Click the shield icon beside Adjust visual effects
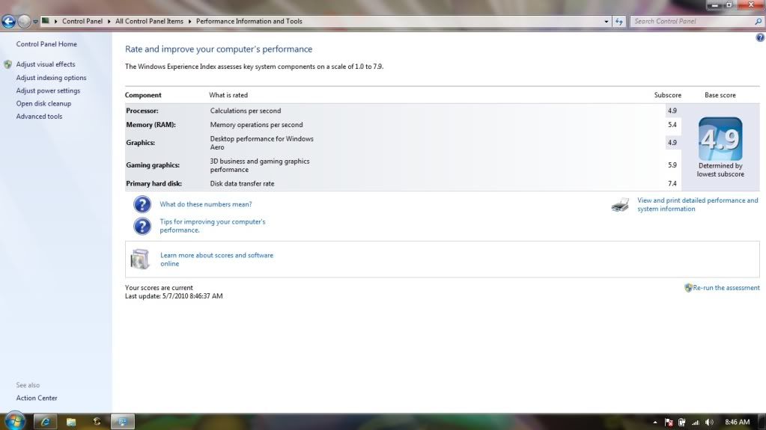 pos(7,64)
